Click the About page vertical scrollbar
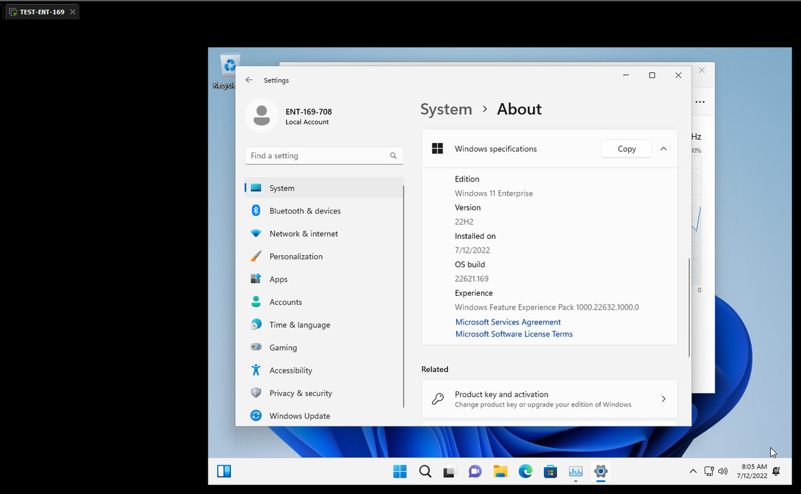 [690, 307]
